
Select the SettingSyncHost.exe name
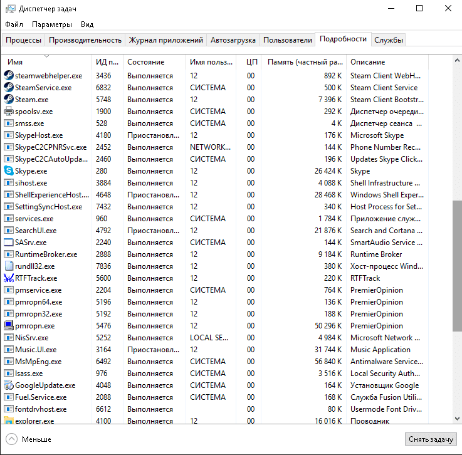(49, 207)
